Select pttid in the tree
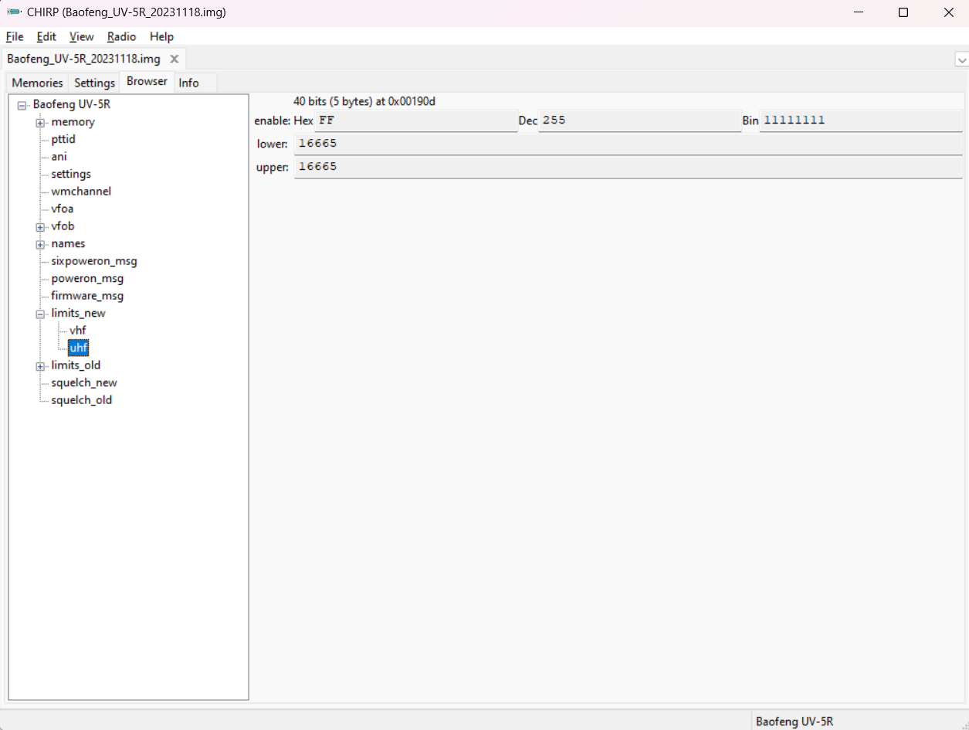Viewport: 969px width, 730px height. (x=63, y=139)
